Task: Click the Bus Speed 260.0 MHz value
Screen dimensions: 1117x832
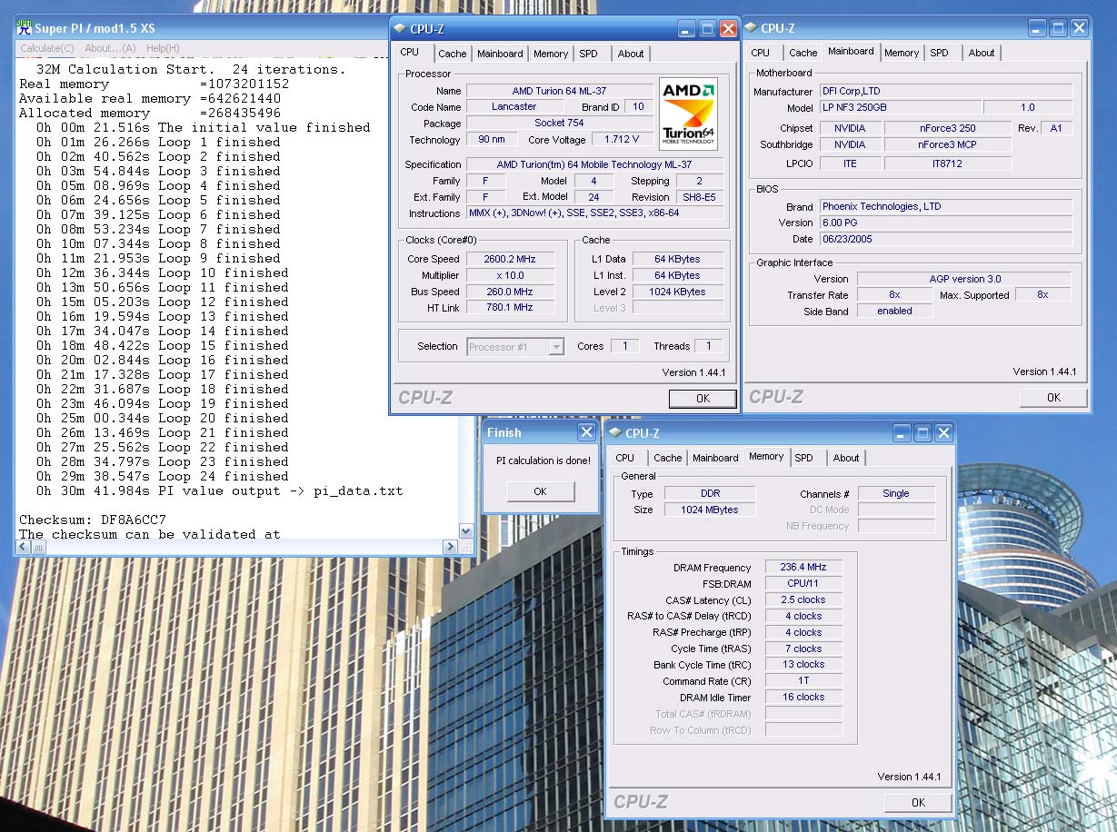Action: click(510, 292)
